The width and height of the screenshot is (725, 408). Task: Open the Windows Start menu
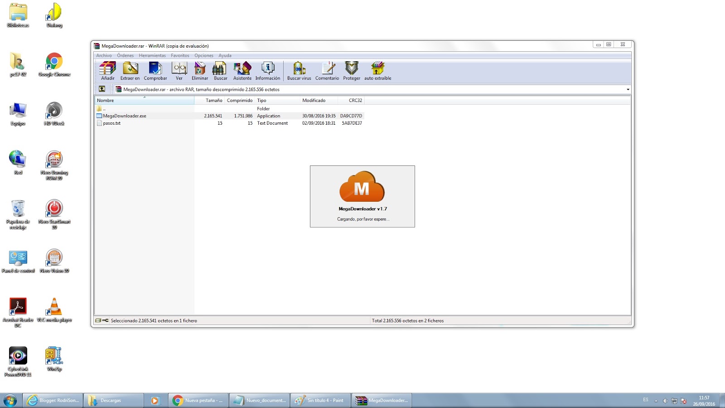(x=10, y=400)
